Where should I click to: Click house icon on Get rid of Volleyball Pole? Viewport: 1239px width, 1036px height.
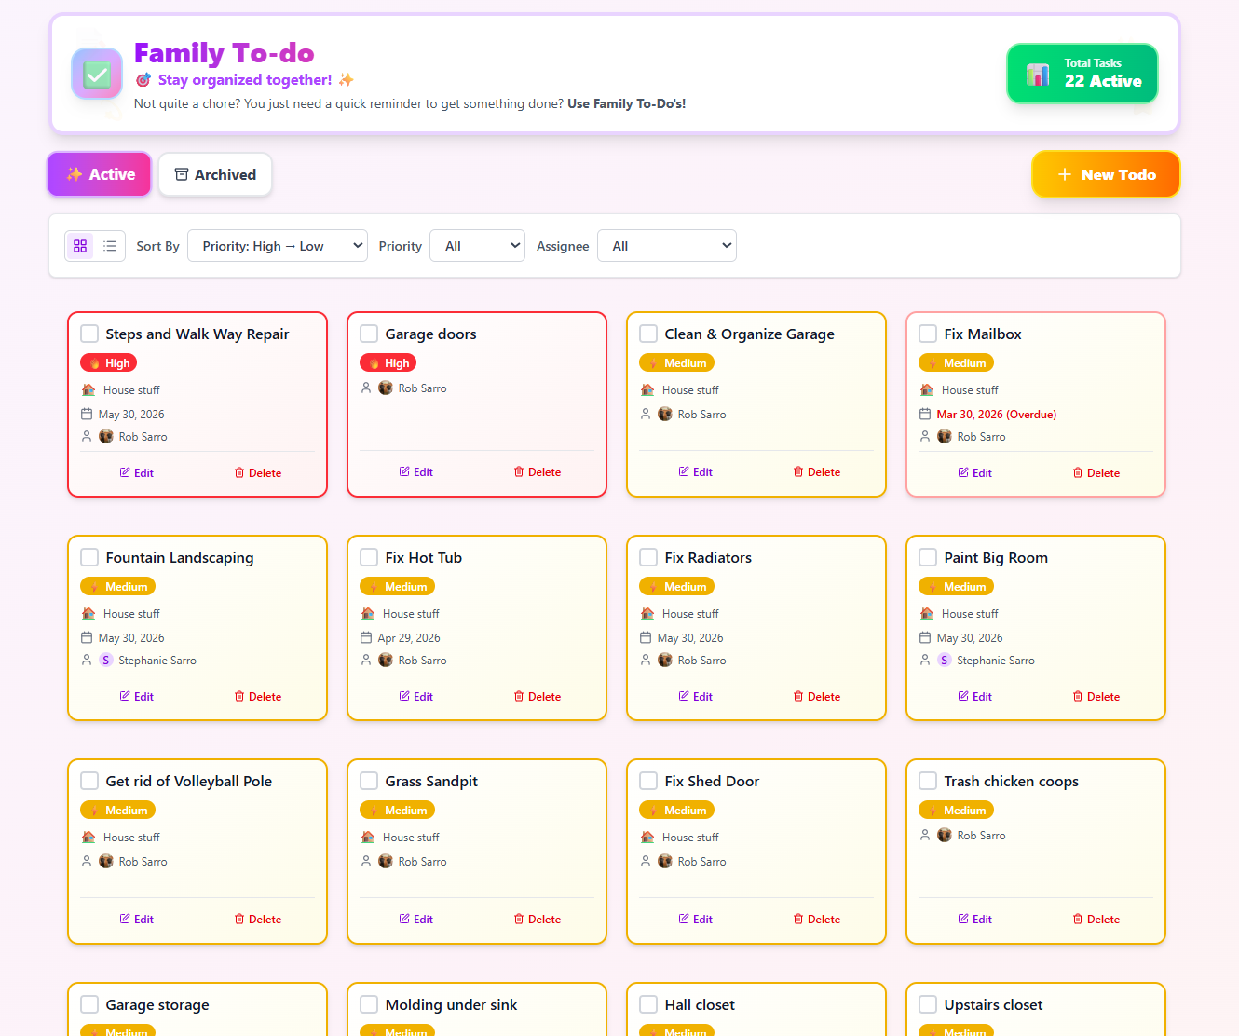coord(88,837)
